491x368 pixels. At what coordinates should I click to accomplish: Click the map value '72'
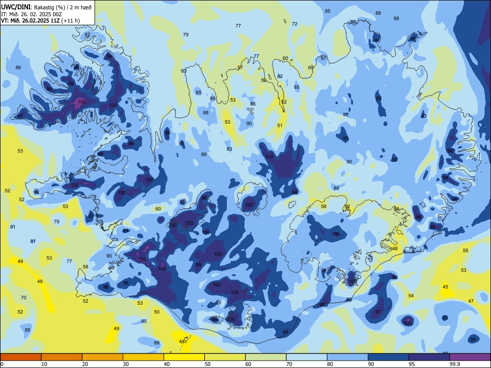(x=294, y=24)
